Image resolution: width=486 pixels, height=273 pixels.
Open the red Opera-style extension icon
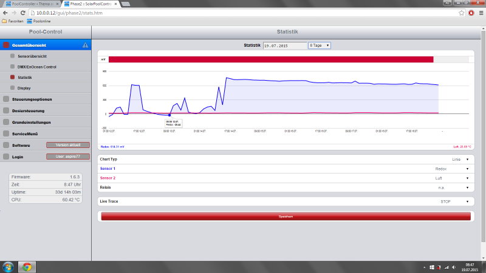click(x=471, y=13)
